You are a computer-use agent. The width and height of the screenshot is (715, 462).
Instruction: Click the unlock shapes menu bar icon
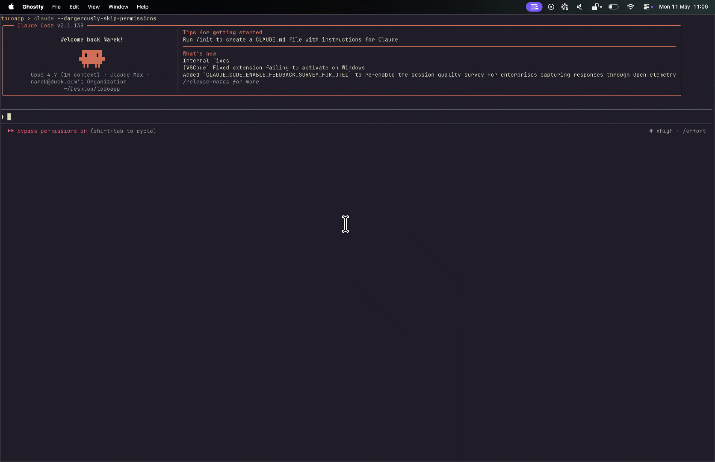[596, 7]
